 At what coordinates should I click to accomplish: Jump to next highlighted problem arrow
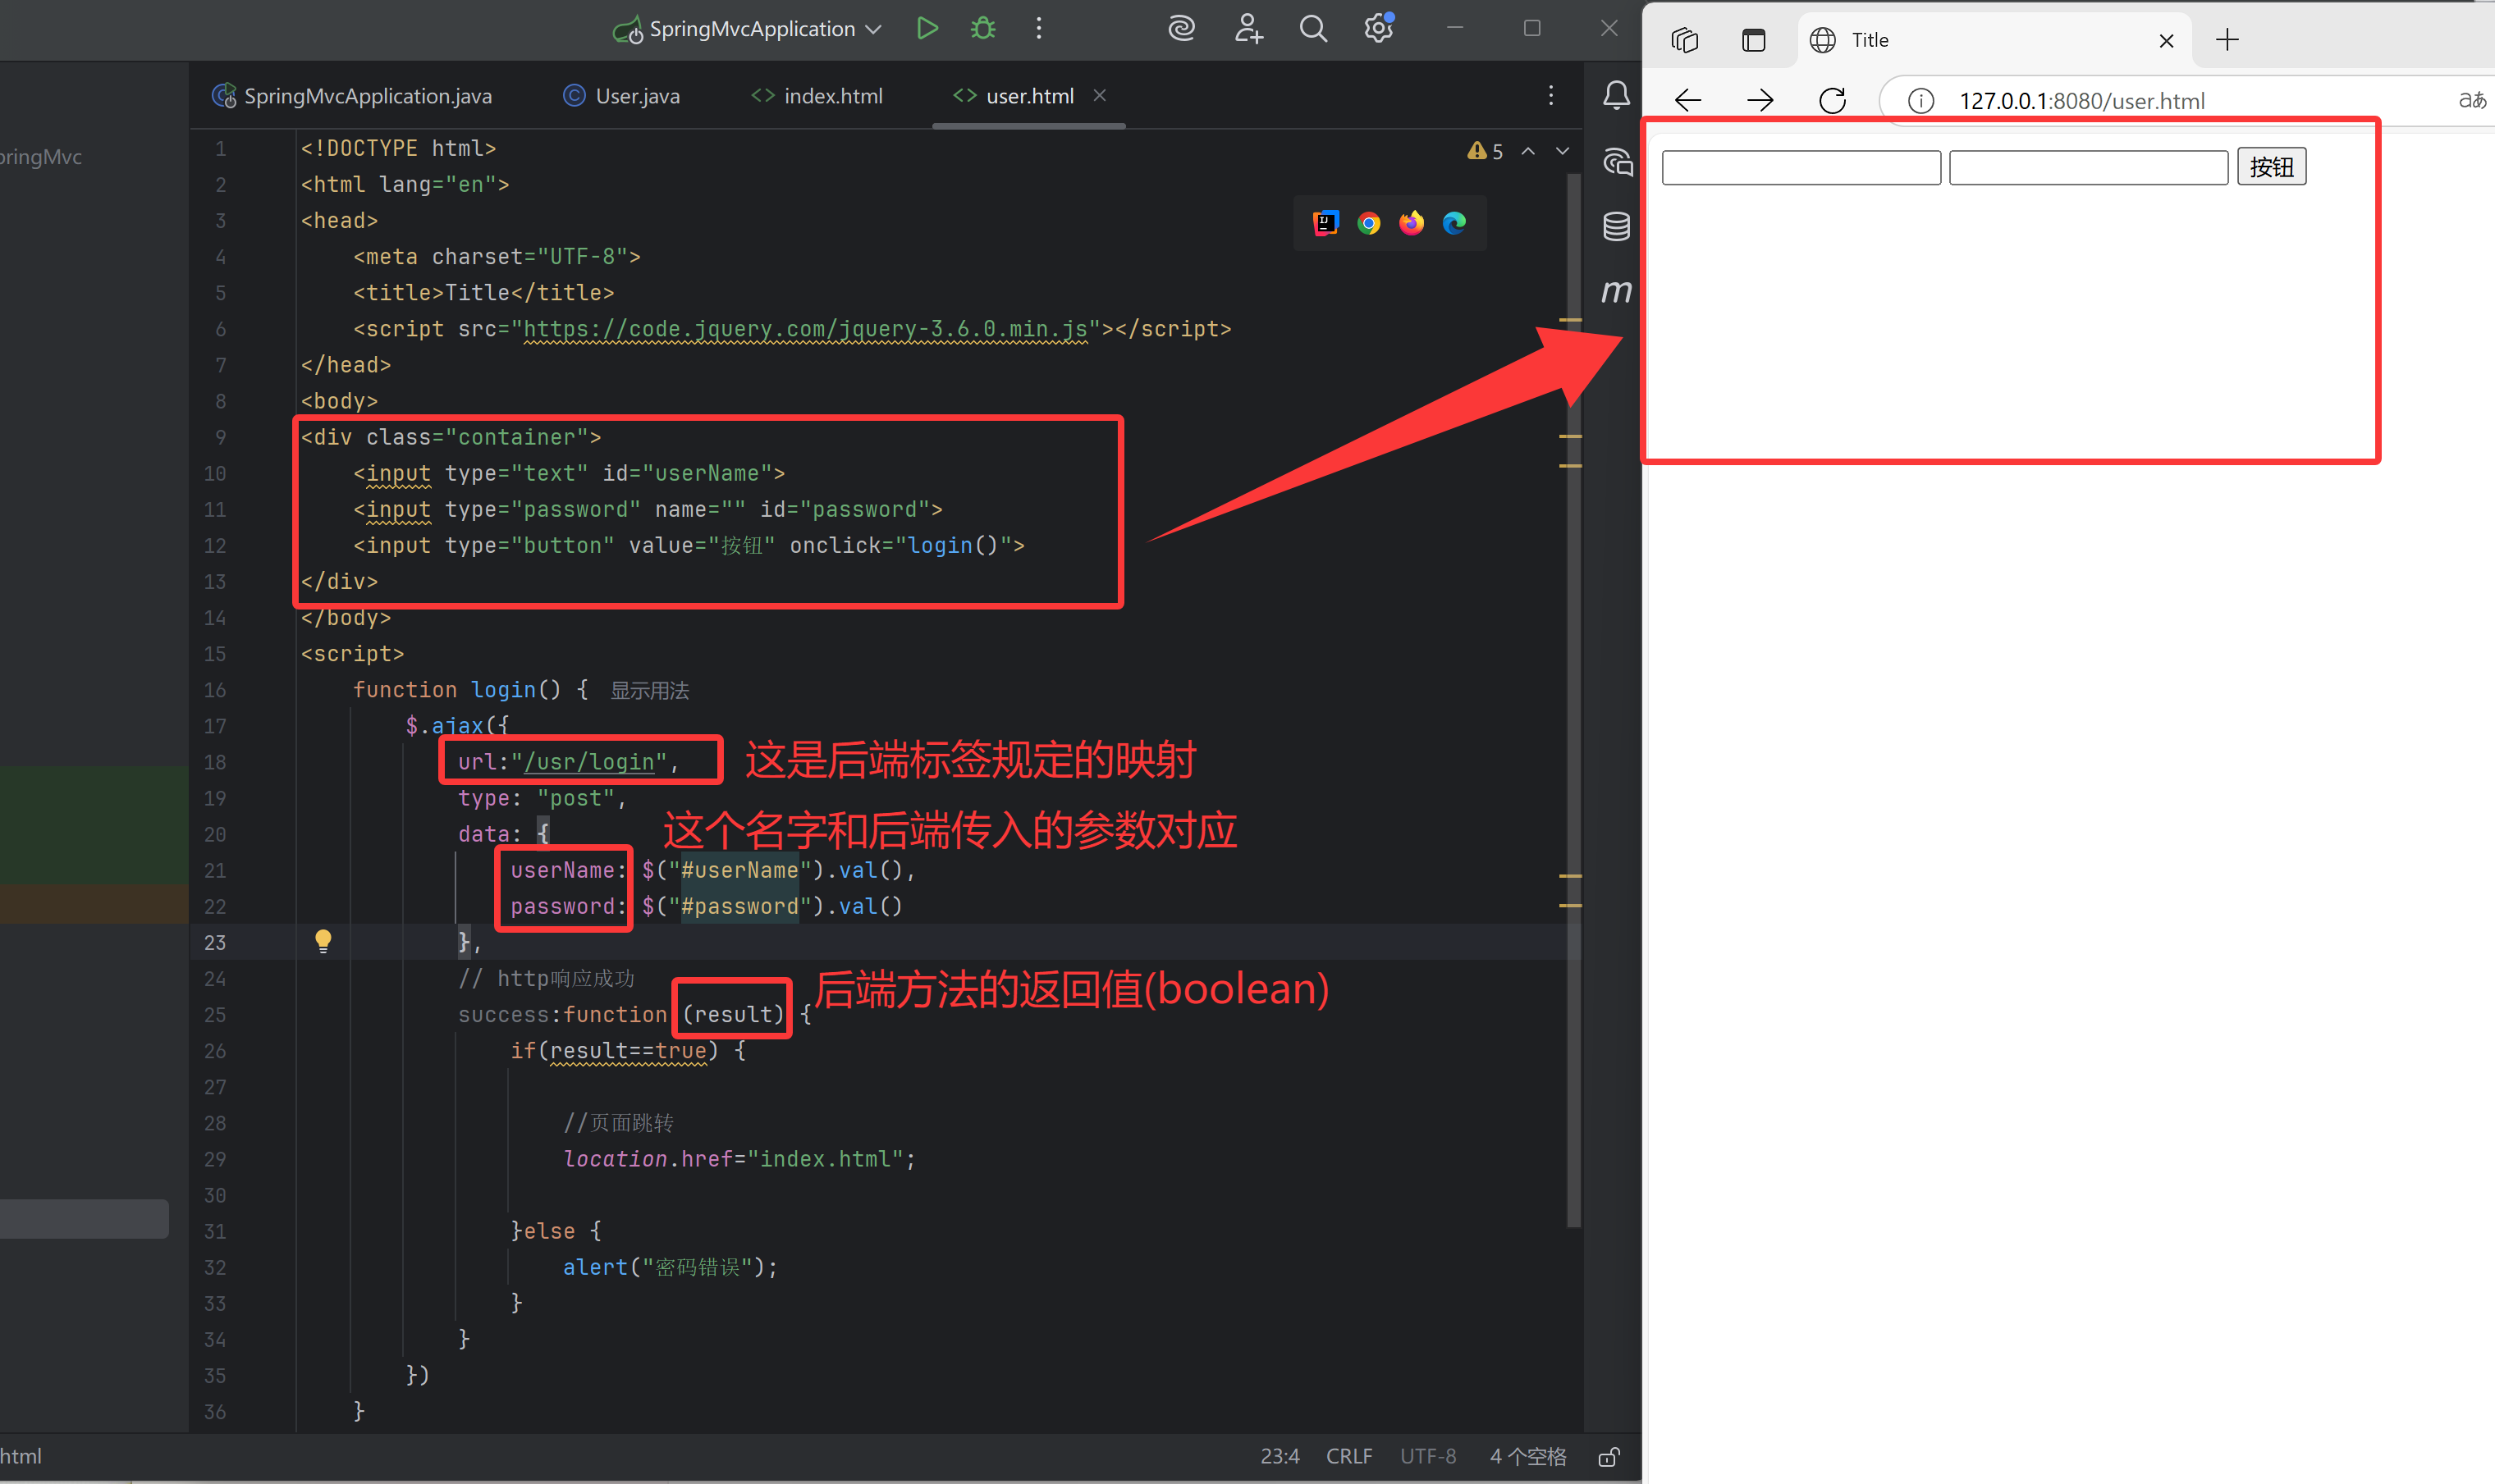1563,151
